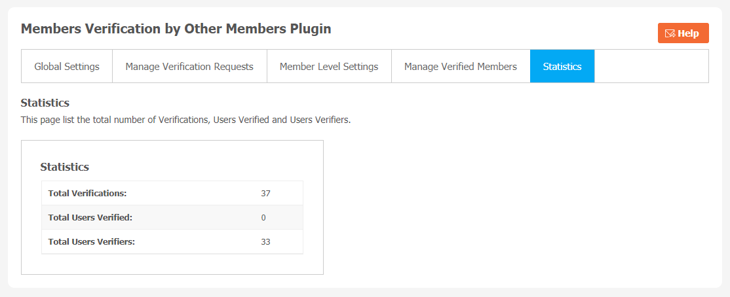Viewport: 730px width, 297px height.
Task: Go to Member Level Settings tab
Action: [x=329, y=67]
